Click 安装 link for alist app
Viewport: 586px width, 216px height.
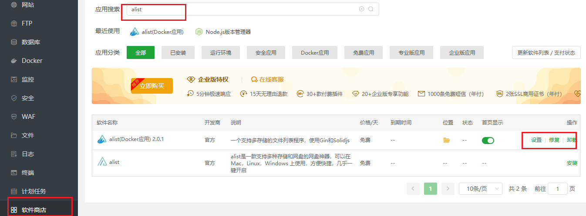(x=572, y=163)
